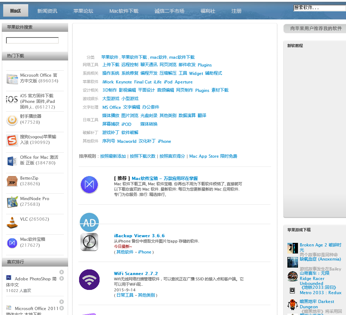Image resolution: width=346 pixels, height=315 pixels.
Task: Open 上传下载 category link
Action: tap(111, 65)
